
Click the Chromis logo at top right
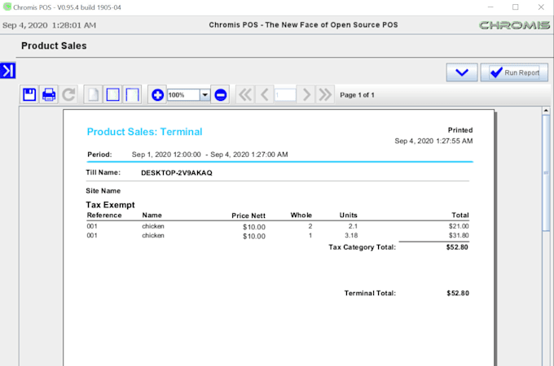pos(514,25)
